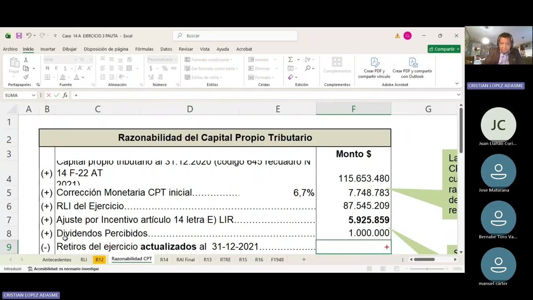Toggle wrap text icon
533x300 pixels.
tap(130, 60)
